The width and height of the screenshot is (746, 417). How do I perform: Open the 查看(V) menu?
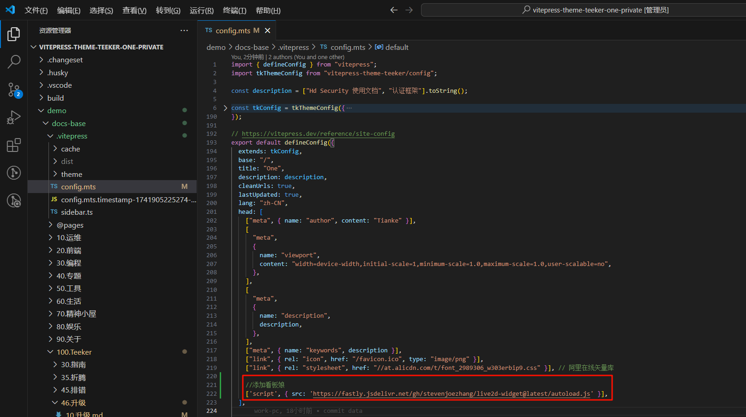(x=134, y=10)
